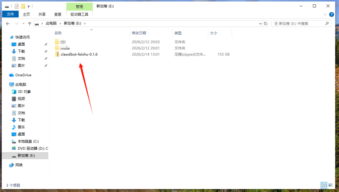Switch to the 查看 ribbon tab
The width and height of the screenshot is (339, 192).
(57, 14)
